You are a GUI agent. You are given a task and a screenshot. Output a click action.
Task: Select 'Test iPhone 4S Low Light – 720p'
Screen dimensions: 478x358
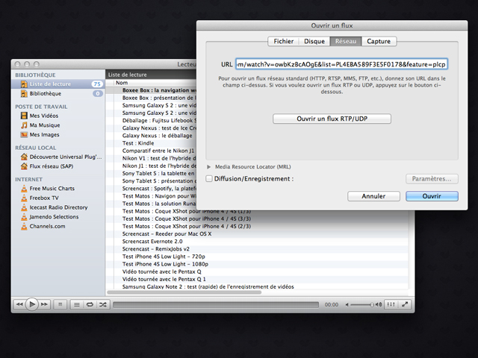click(257, 257)
